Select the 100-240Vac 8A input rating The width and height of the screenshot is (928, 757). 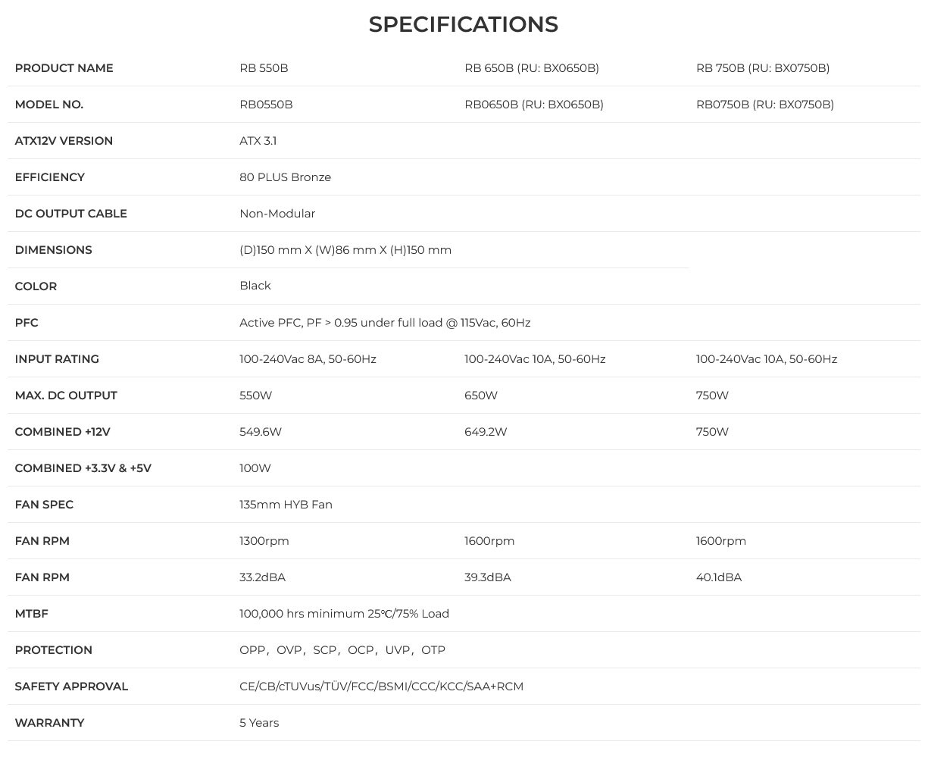(308, 359)
